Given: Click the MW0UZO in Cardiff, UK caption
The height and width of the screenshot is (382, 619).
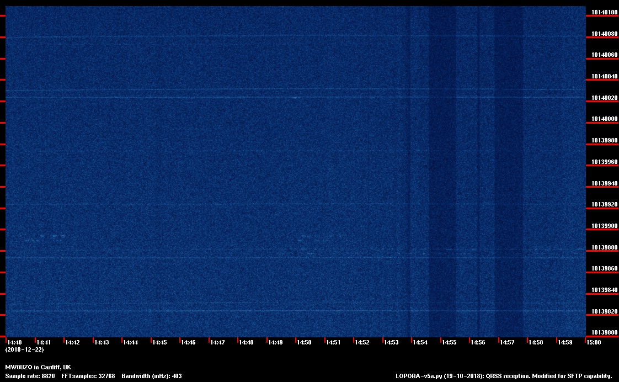Looking at the screenshot, I should click(x=38, y=367).
